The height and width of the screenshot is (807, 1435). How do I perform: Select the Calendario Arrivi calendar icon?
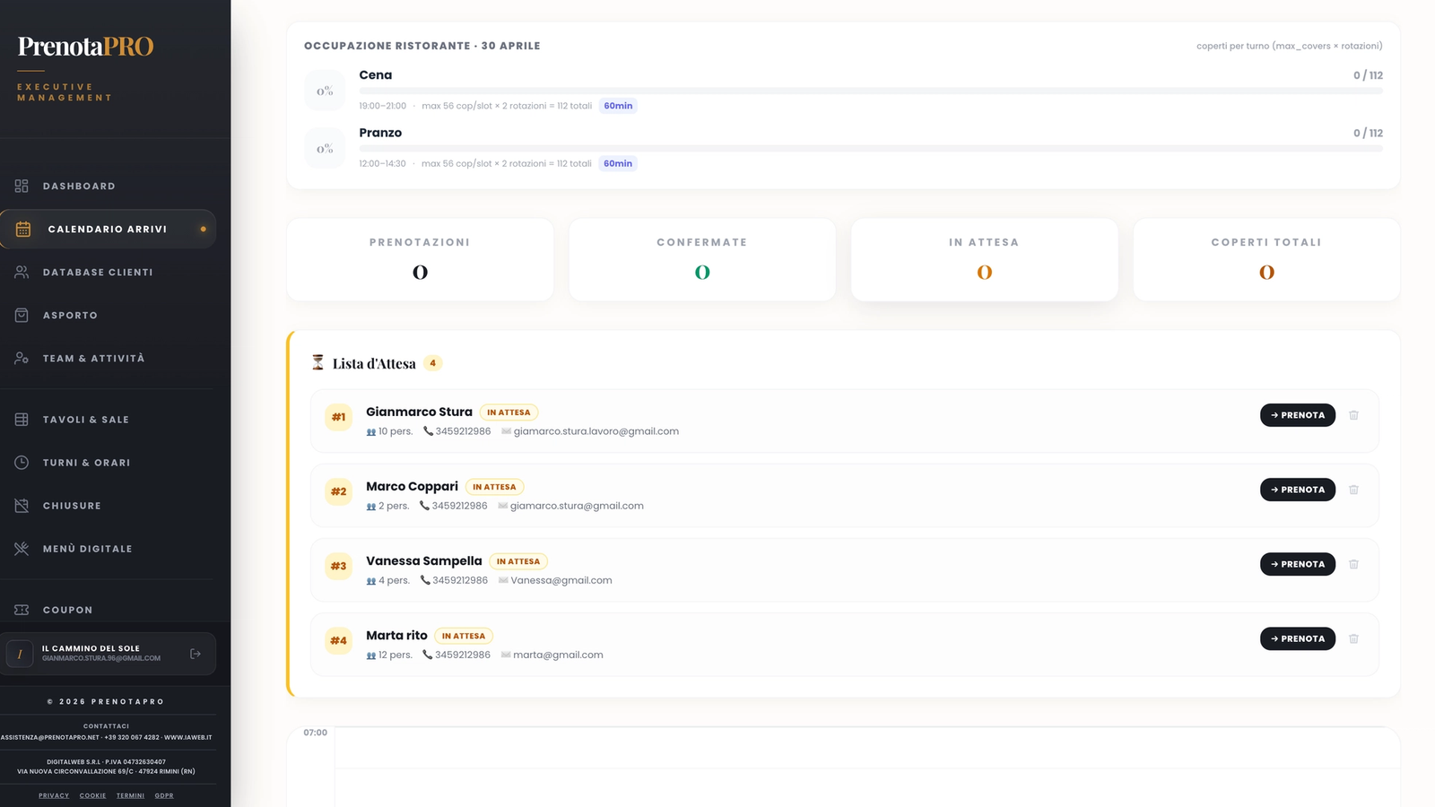(x=23, y=230)
